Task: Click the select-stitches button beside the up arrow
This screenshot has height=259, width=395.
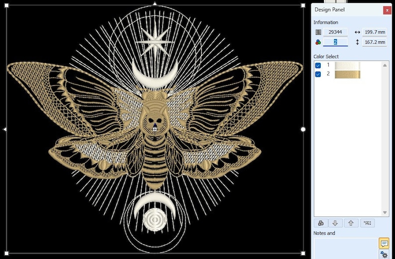Action: coord(367,223)
